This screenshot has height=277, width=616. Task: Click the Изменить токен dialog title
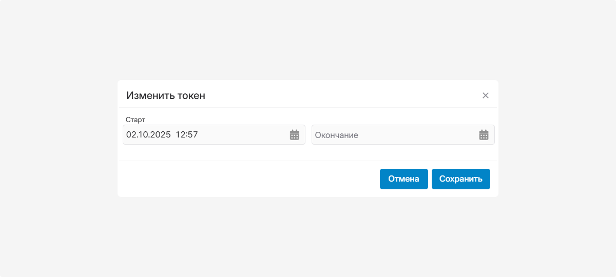tap(166, 95)
